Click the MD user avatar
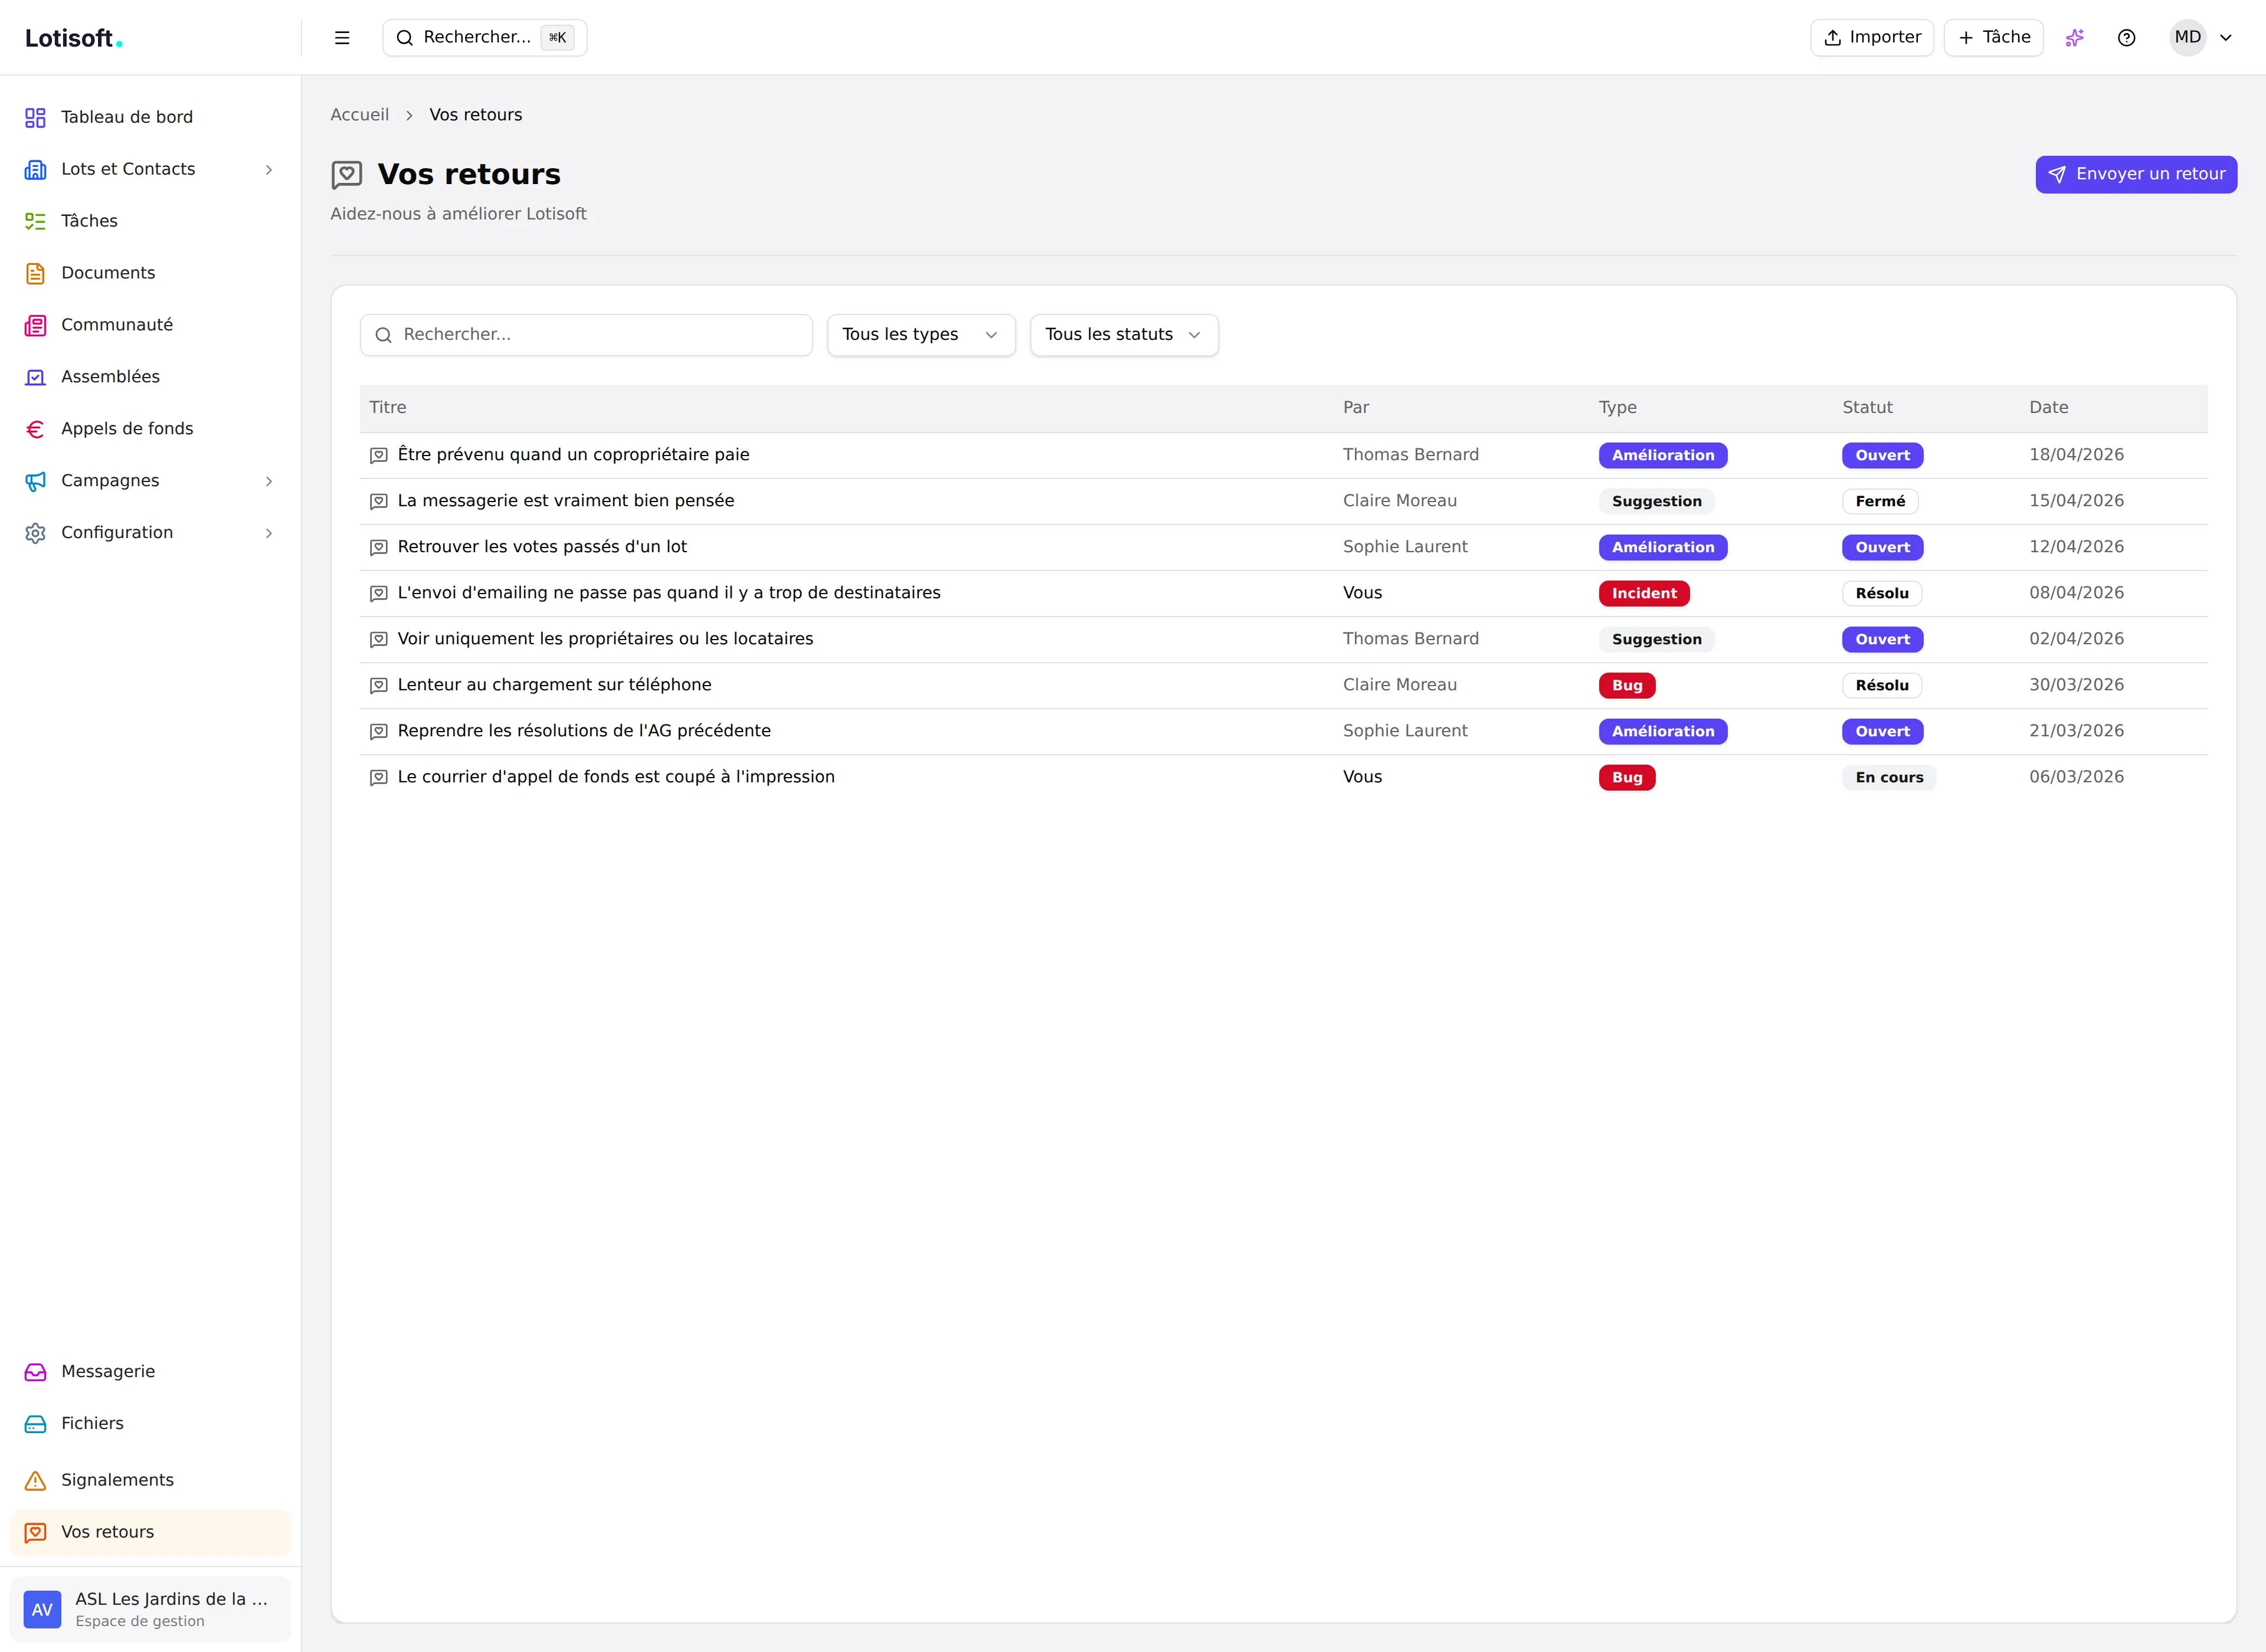The image size is (2266, 1652). coord(2188,38)
